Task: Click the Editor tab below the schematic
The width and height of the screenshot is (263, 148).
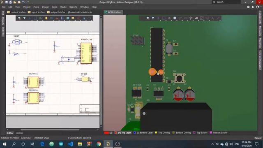Action: click(x=10, y=133)
